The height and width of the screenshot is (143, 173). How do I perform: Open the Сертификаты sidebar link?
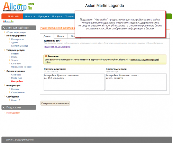tap(18, 92)
